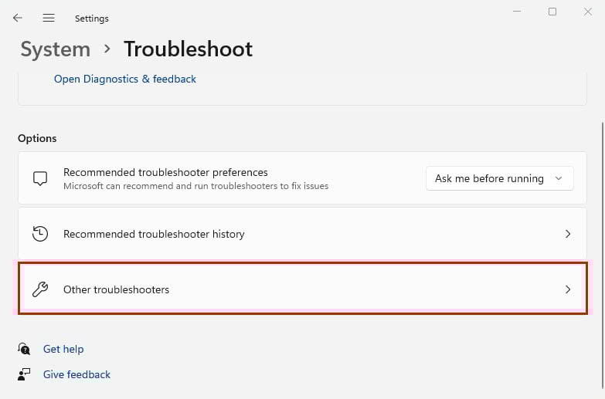Expand Recommended troubleshooter history chevron

point(568,234)
